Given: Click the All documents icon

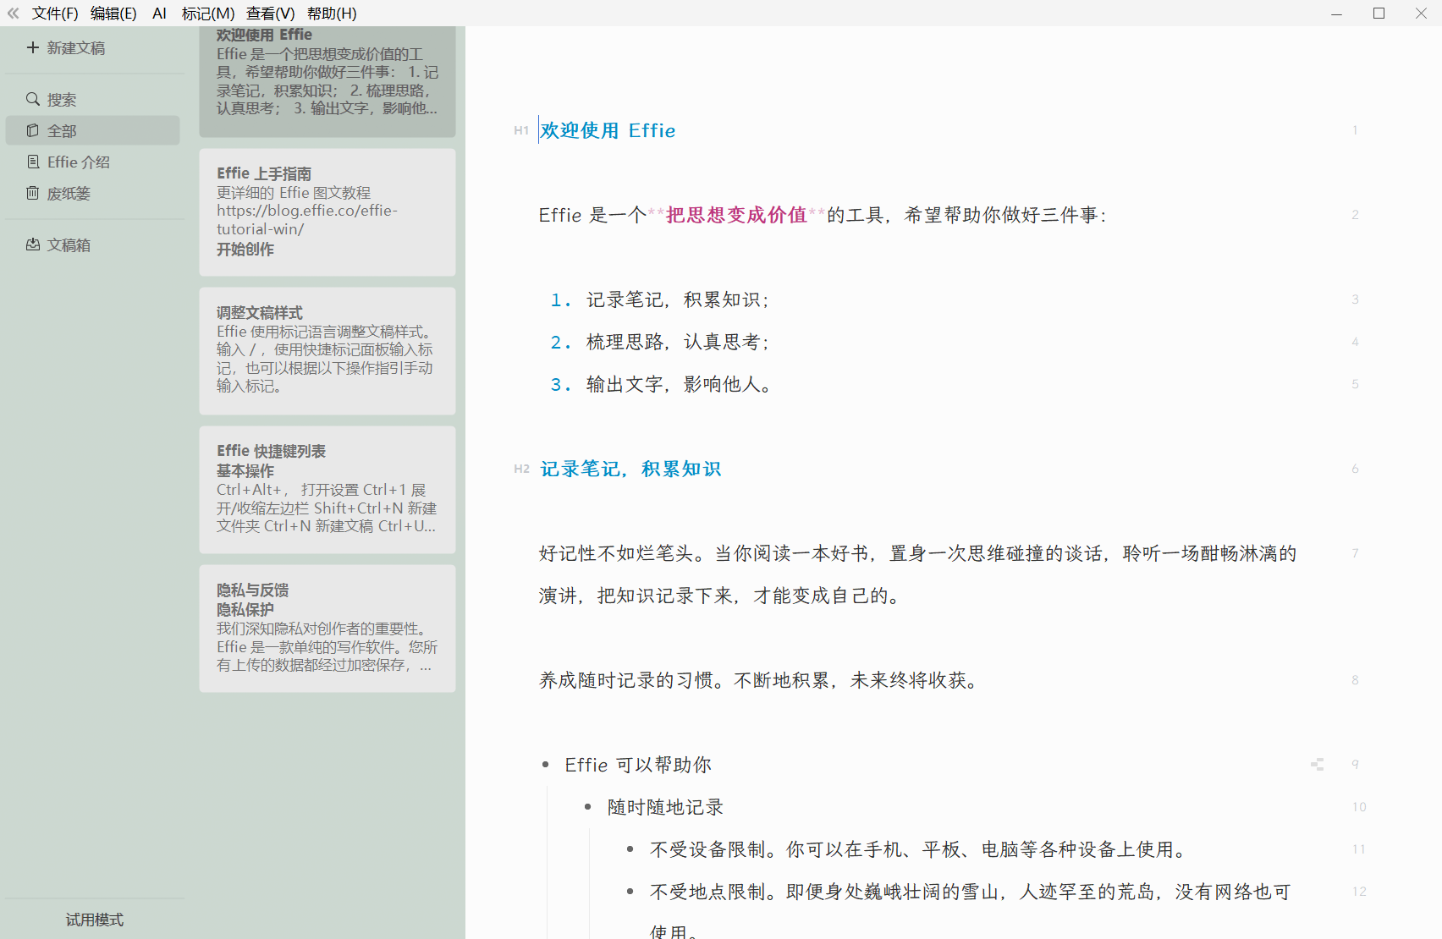Looking at the screenshot, I should pos(33,130).
